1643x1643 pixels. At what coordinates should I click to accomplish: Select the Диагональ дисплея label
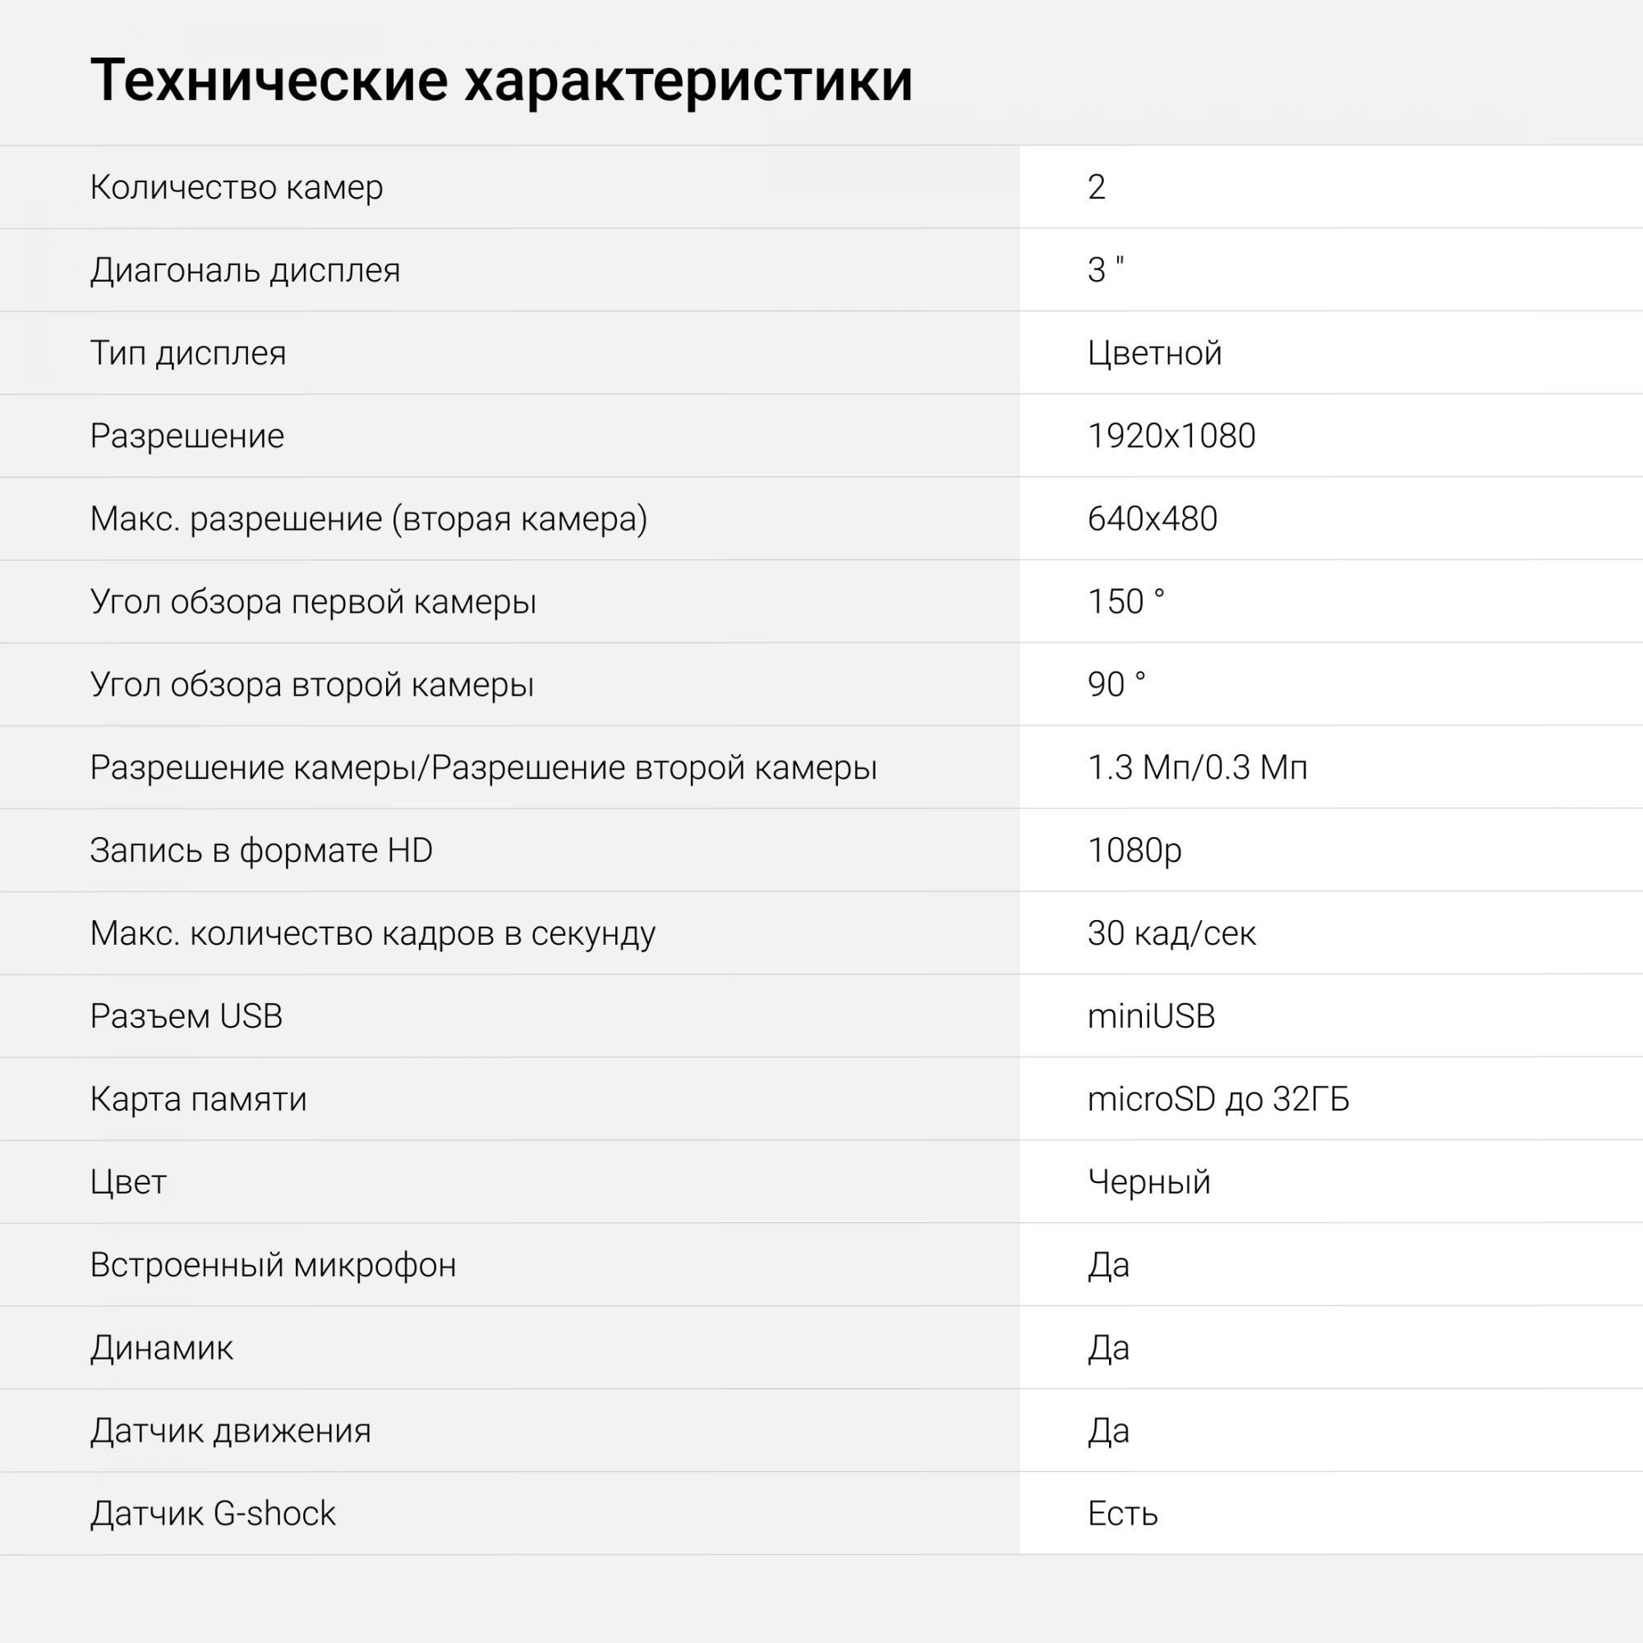tap(246, 269)
